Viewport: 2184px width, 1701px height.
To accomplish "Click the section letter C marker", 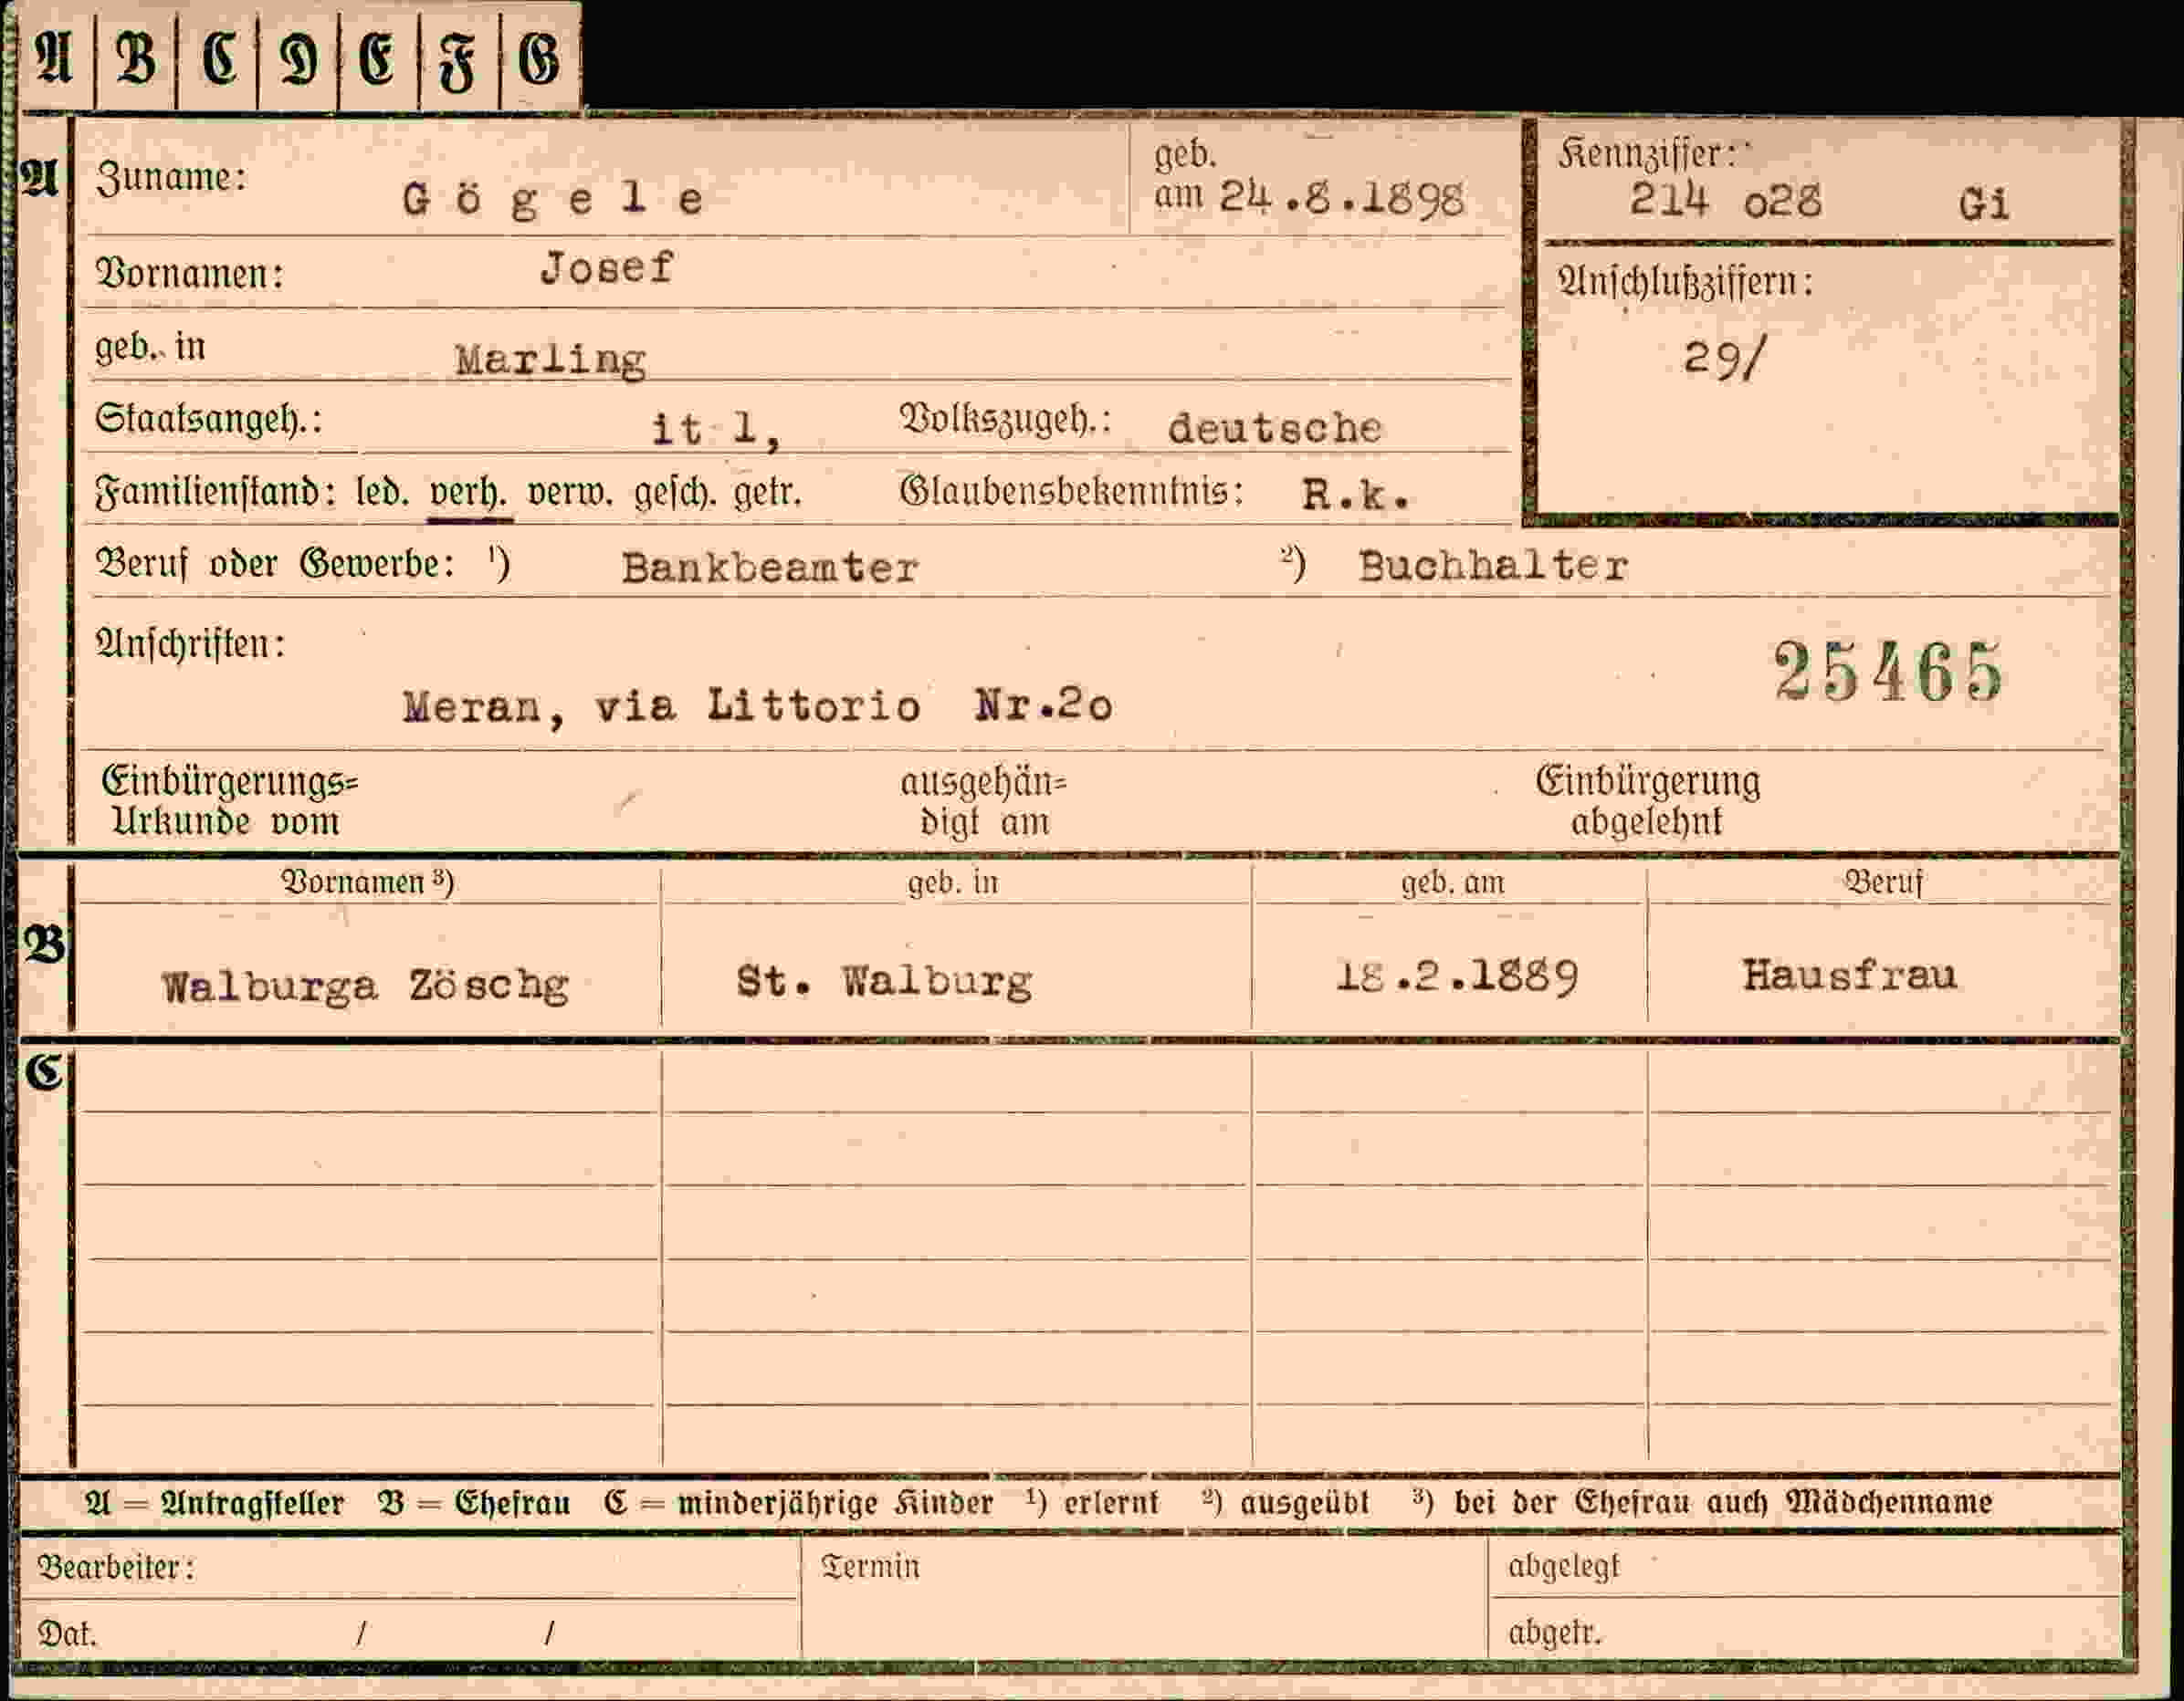I will click(44, 1072).
